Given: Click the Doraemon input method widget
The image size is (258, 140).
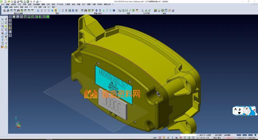Looking at the screenshot, I should click(x=245, y=111).
